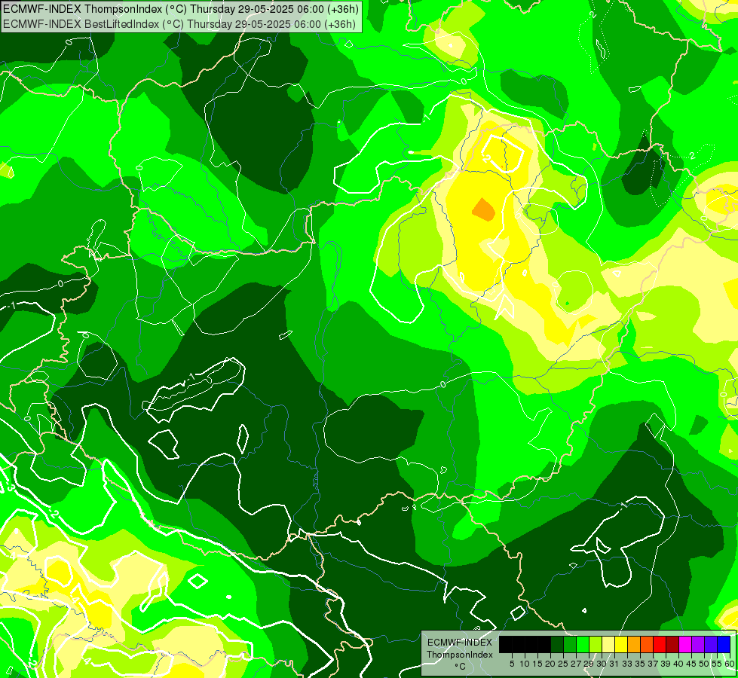738x678 pixels.
Task: Click the ThompsonIndex title line at top
Action: tap(181, 9)
